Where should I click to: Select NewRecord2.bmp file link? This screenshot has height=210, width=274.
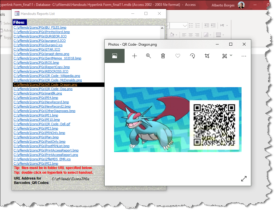pos(42,106)
